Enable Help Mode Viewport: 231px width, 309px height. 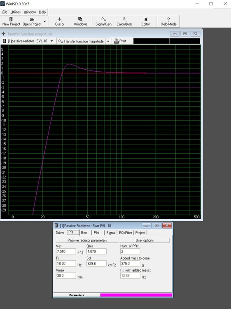click(x=168, y=21)
